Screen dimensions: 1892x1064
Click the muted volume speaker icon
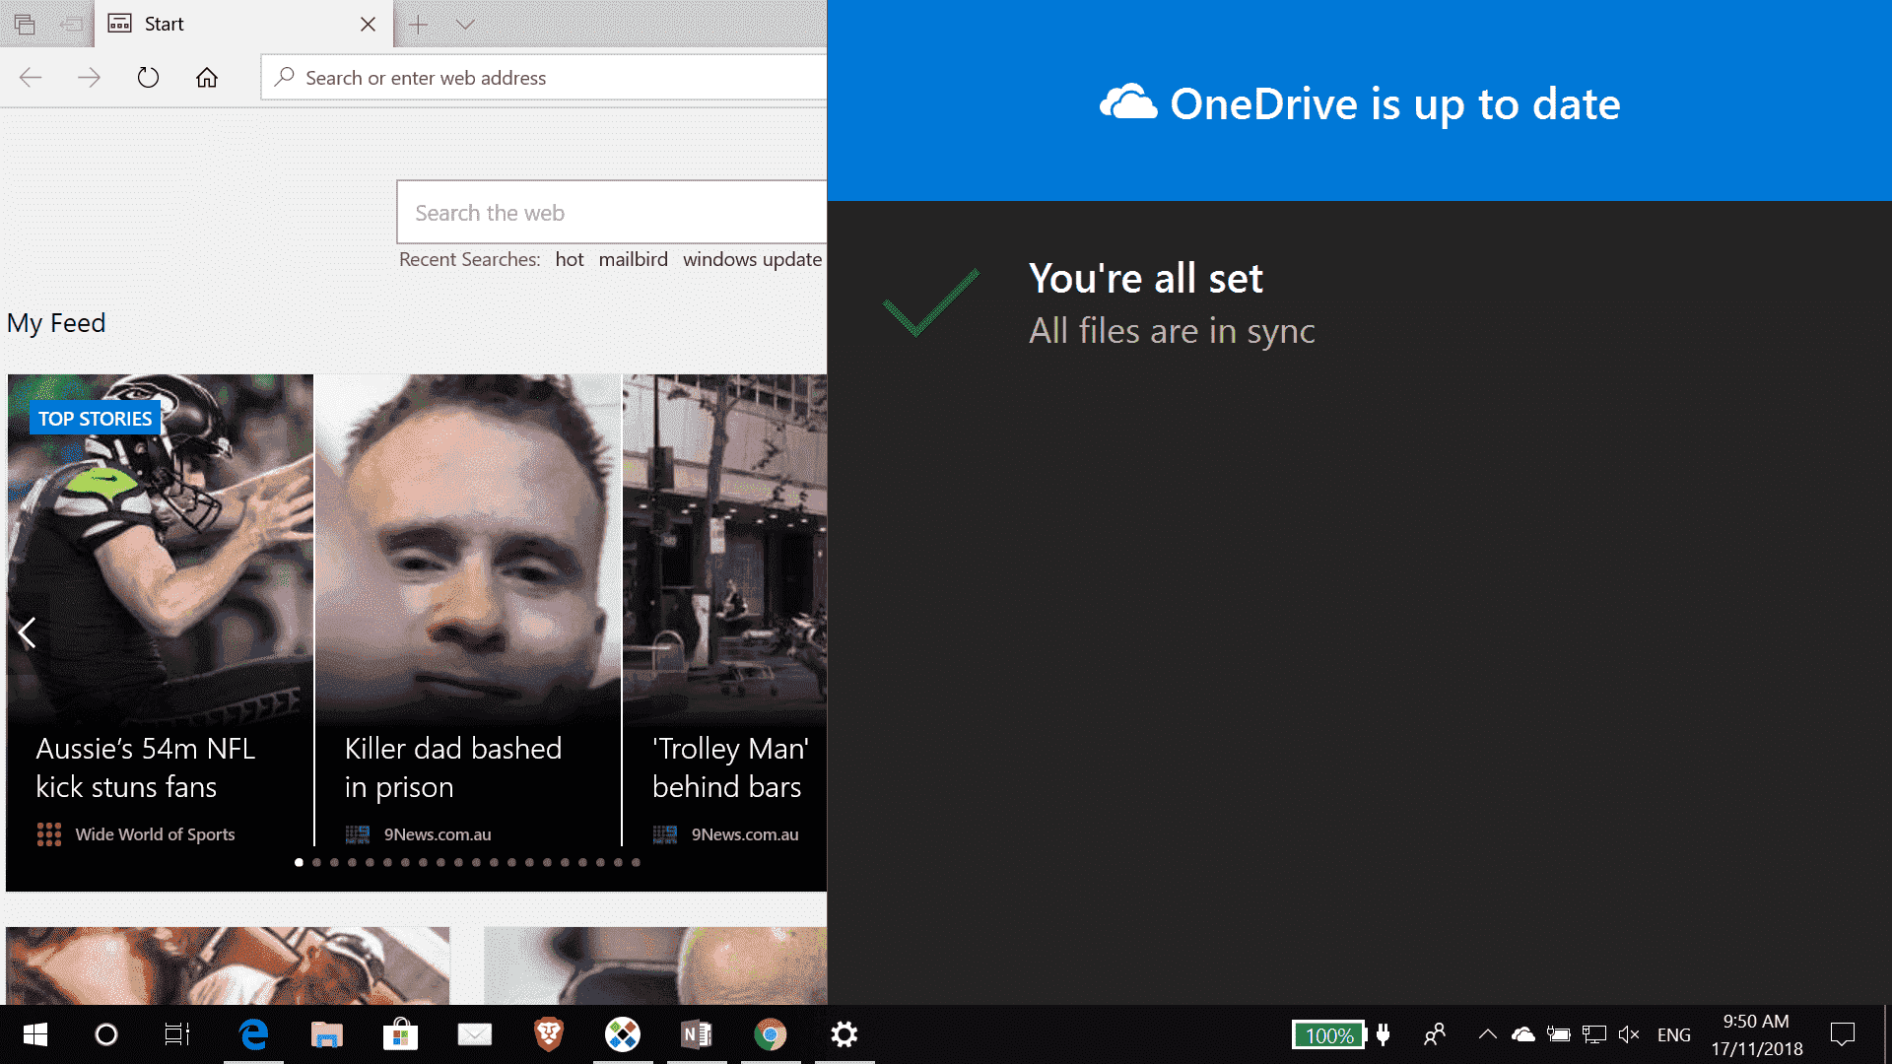(x=1629, y=1034)
